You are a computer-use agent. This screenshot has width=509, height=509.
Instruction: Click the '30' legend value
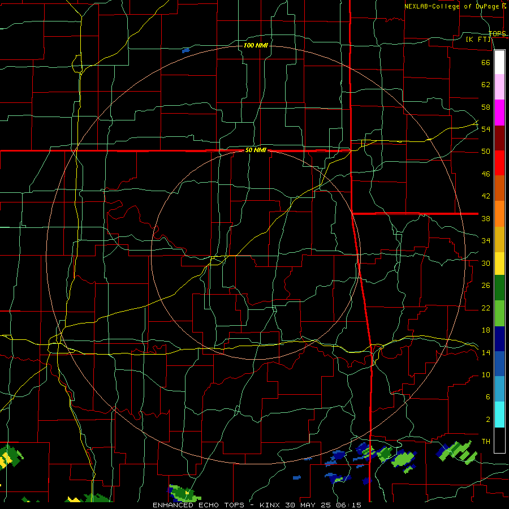(x=486, y=263)
